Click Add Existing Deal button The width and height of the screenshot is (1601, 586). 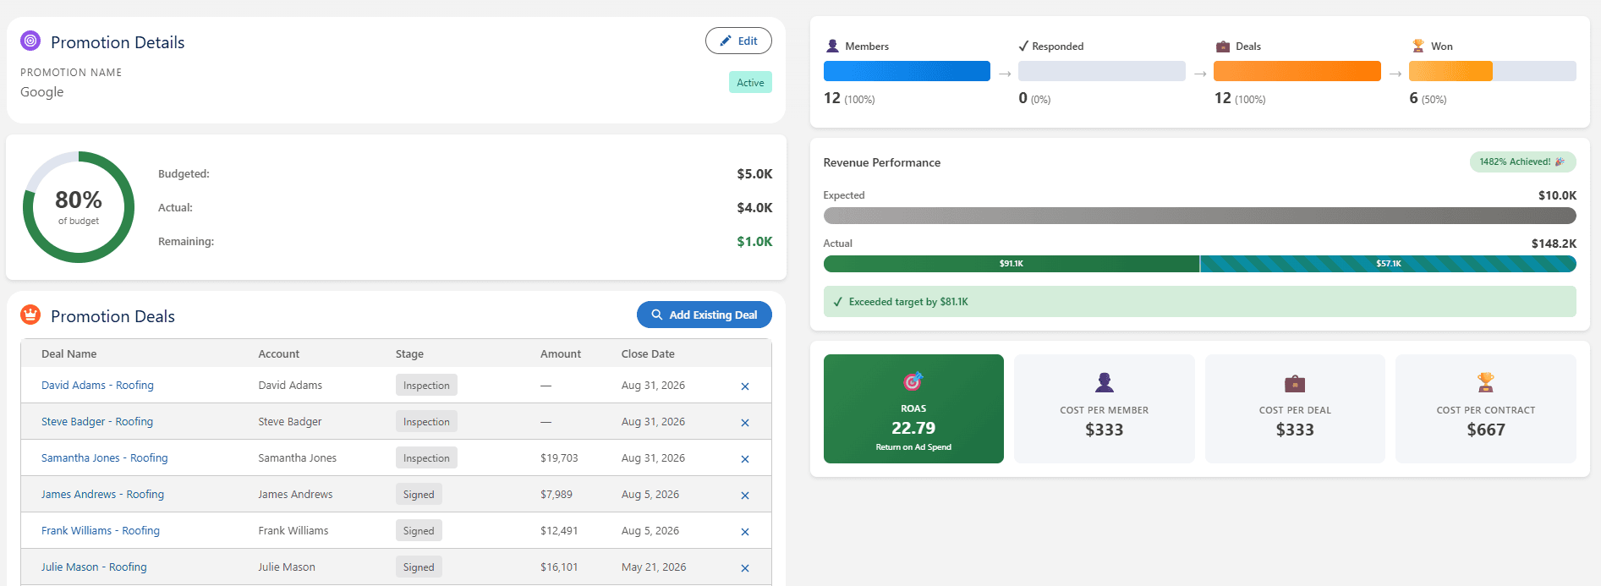click(705, 315)
